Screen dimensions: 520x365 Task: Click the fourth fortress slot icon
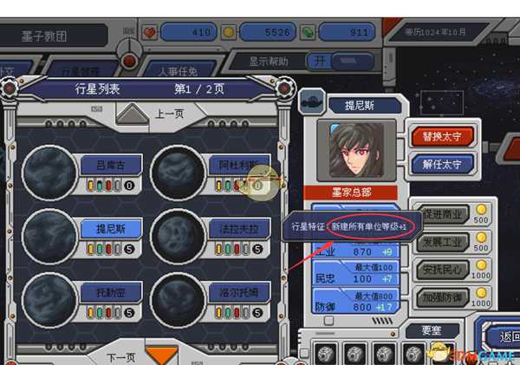coord(414,355)
